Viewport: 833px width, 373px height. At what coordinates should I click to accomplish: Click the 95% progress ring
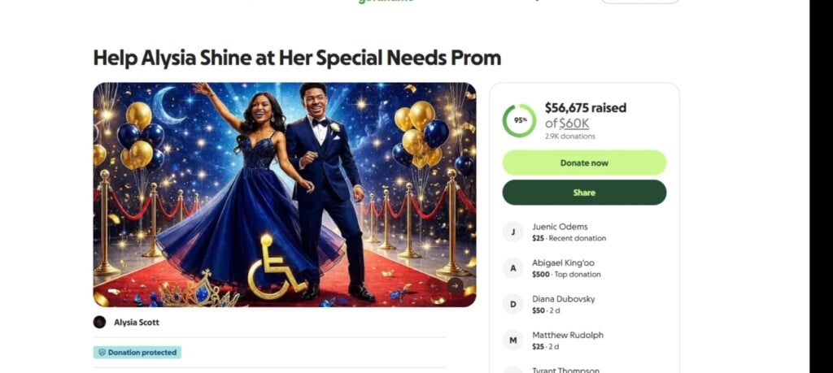coord(519,120)
